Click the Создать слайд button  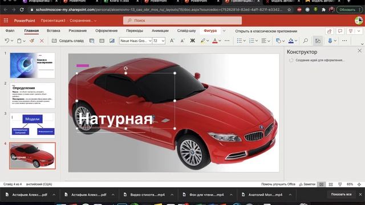68,40
